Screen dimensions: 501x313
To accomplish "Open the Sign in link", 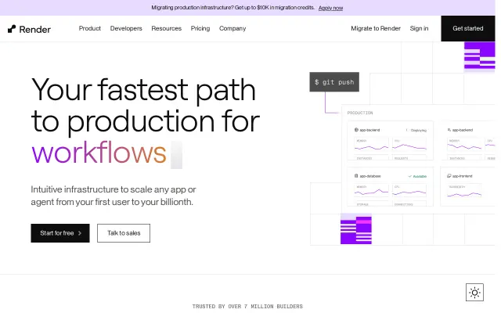I will point(419,28).
